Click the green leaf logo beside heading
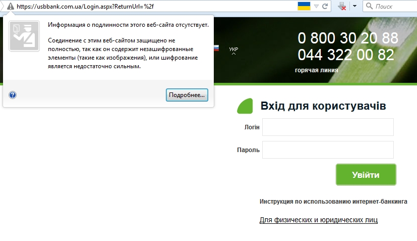 245,106
